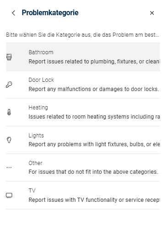Pick the Heating category title
168x228 pixels.
tap(38, 108)
